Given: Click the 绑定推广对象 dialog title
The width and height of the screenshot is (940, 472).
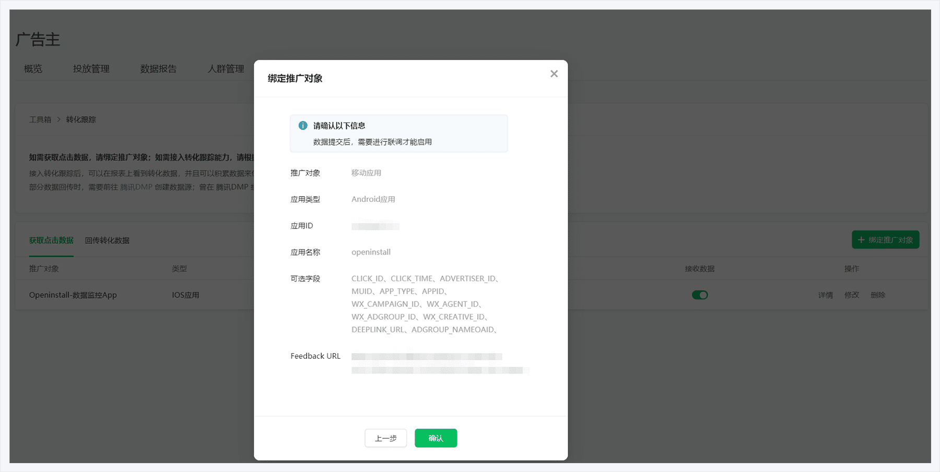Looking at the screenshot, I should click(x=295, y=78).
